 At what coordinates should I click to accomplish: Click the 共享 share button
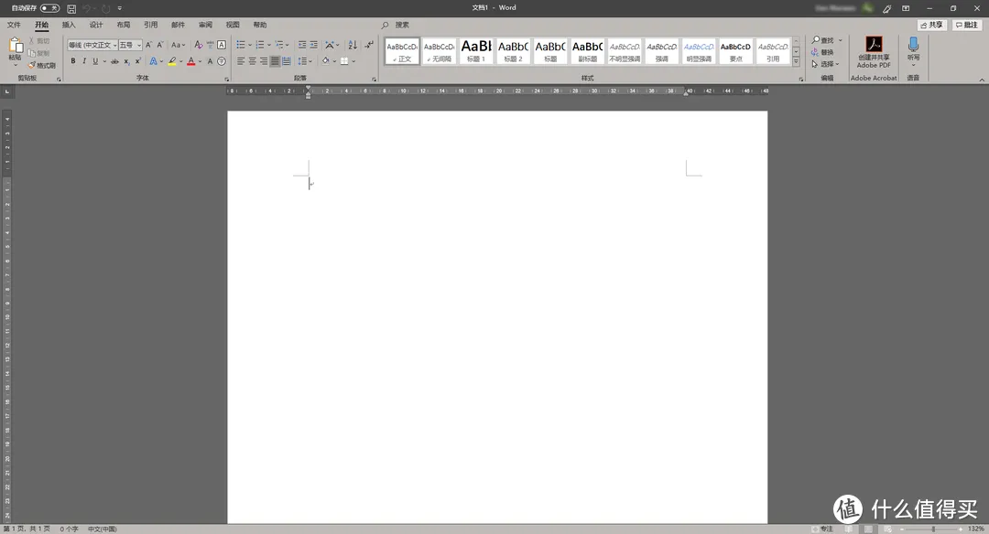[931, 25]
